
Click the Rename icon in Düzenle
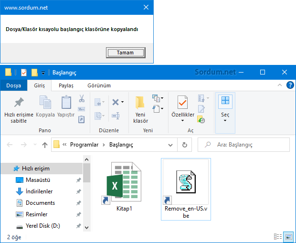pyautogui.click(x=116, y=116)
